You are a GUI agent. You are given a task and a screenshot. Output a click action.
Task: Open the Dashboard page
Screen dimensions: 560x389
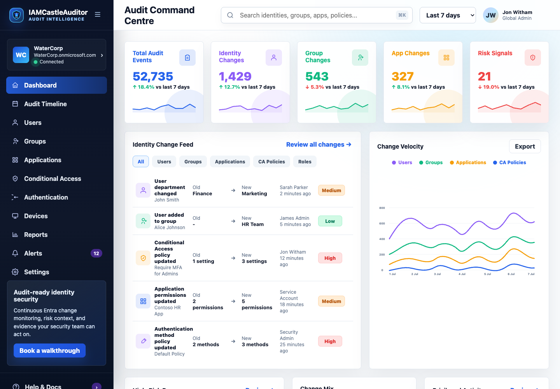tap(56, 85)
